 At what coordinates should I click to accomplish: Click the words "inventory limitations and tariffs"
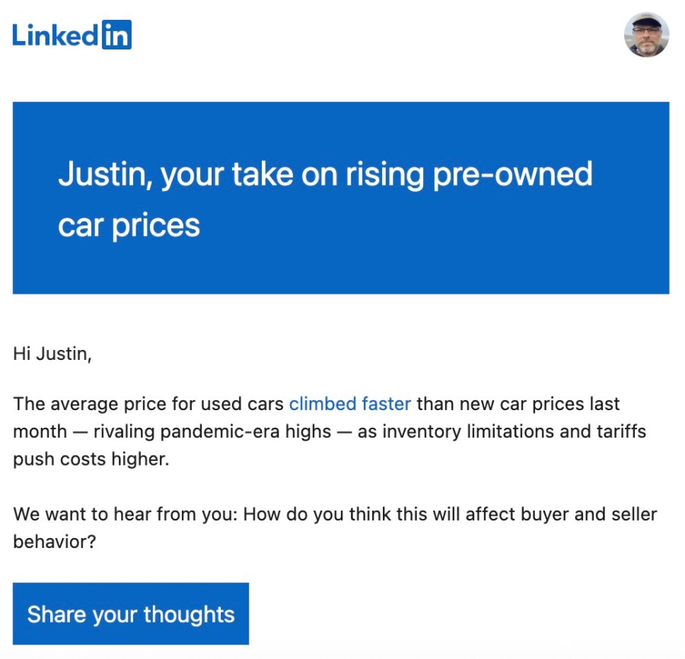[x=514, y=431]
